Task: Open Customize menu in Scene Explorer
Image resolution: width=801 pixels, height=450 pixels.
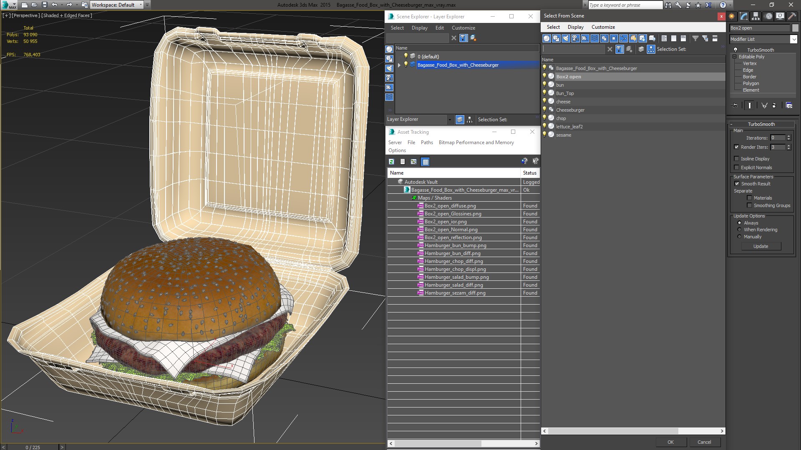Action: 463,28
